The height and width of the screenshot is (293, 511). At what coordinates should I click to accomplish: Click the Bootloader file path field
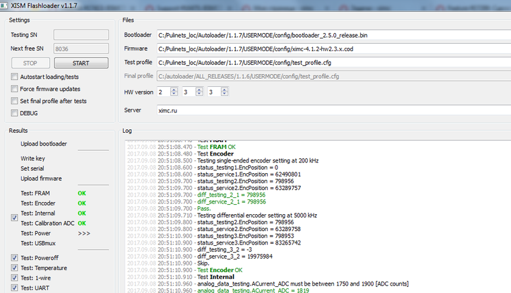(334, 35)
